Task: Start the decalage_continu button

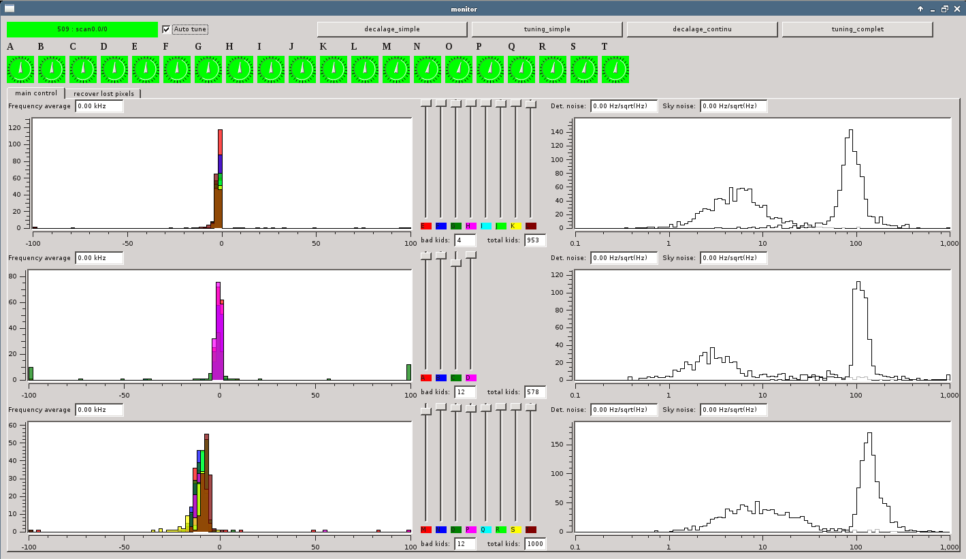Action: point(702,29)
